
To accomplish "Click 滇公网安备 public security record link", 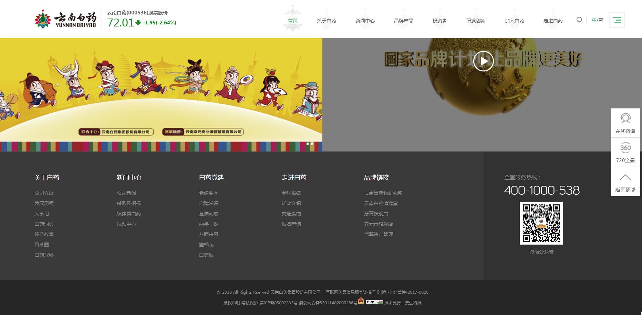I will [x=328, y=303].
